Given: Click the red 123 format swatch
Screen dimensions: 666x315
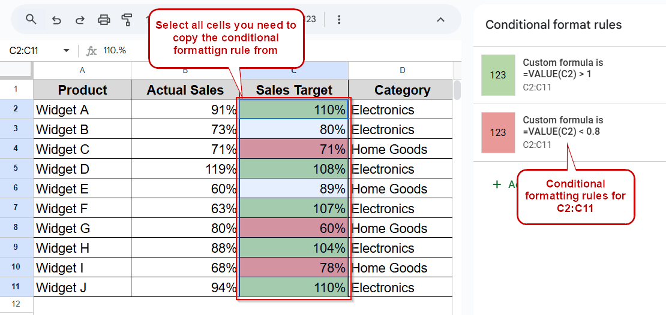Looking at the screenshot, I should click(498, 132).
